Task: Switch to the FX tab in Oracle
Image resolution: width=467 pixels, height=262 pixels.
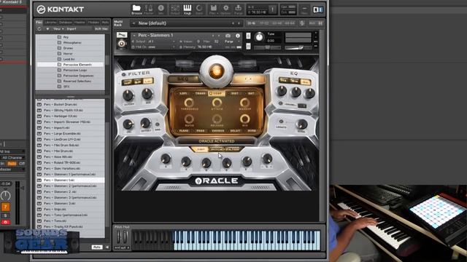Action: pos(248,79)
